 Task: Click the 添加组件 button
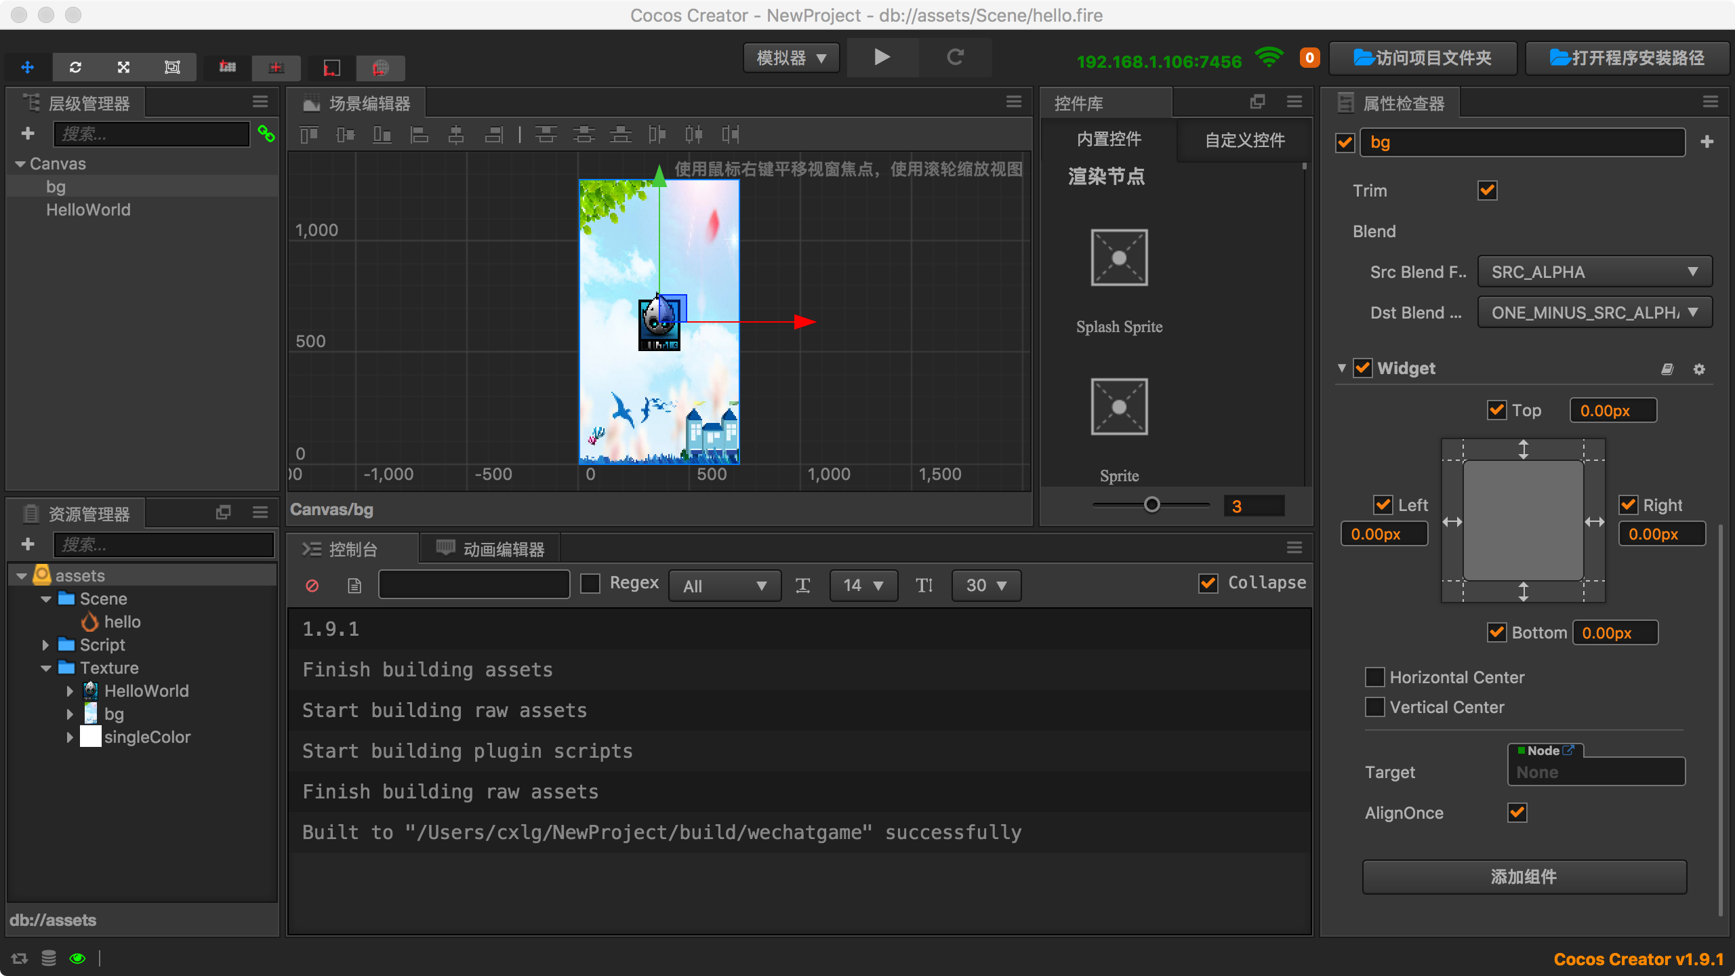tap(1524, 877)
